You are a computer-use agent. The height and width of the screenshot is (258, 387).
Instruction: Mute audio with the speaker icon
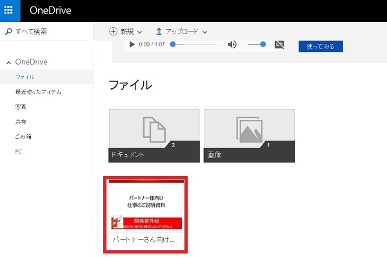(x=232, y=45)
